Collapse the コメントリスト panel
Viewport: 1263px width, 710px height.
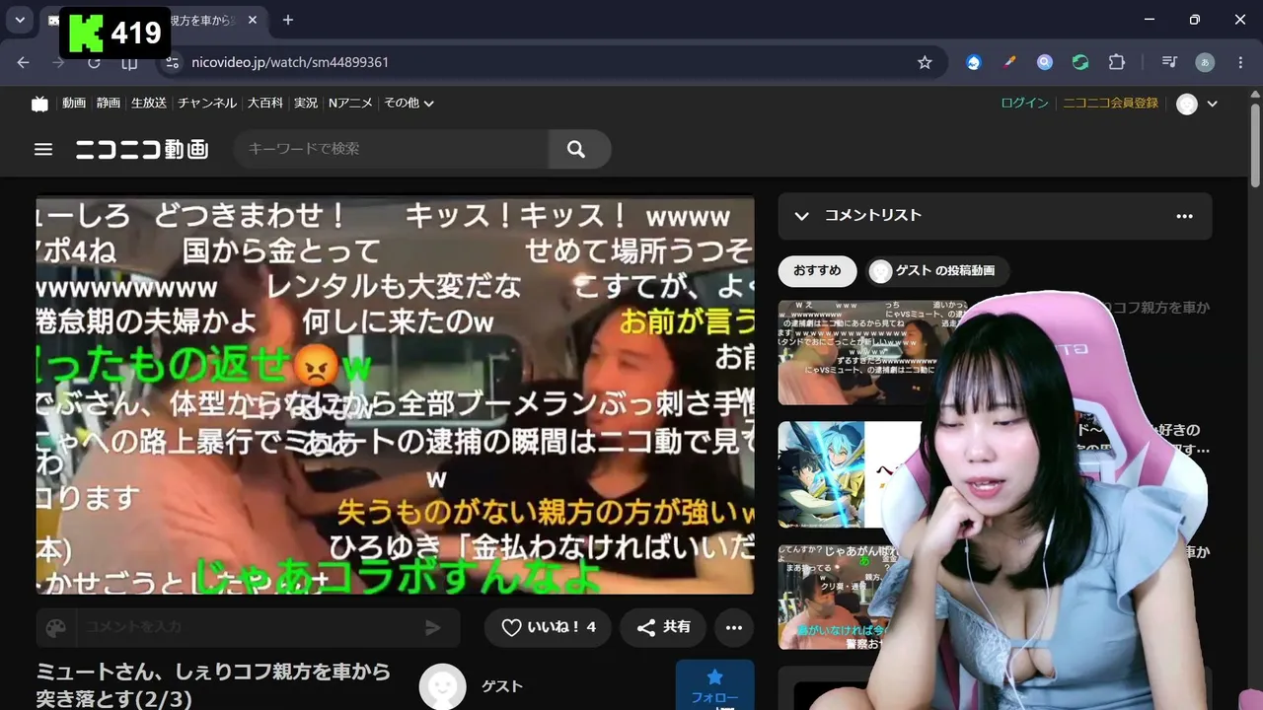pyautogui.click(x=801, y=216)
